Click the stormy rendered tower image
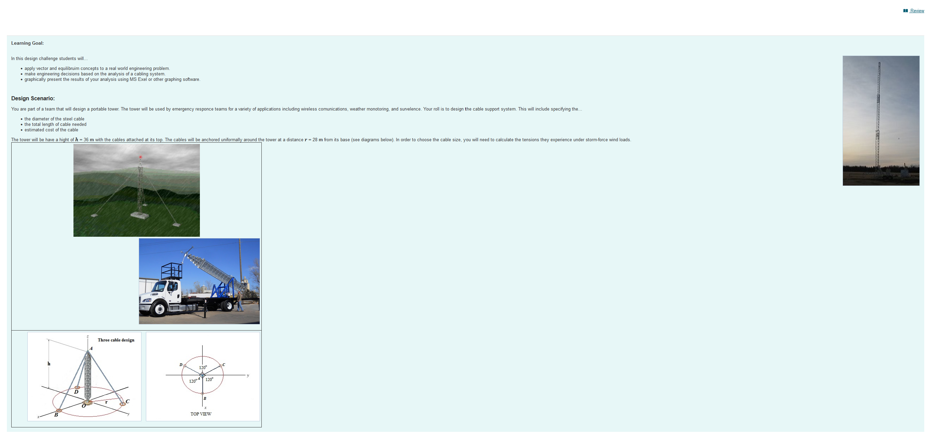The height and width of the screenshot is (438, 928). coord(137,190)
